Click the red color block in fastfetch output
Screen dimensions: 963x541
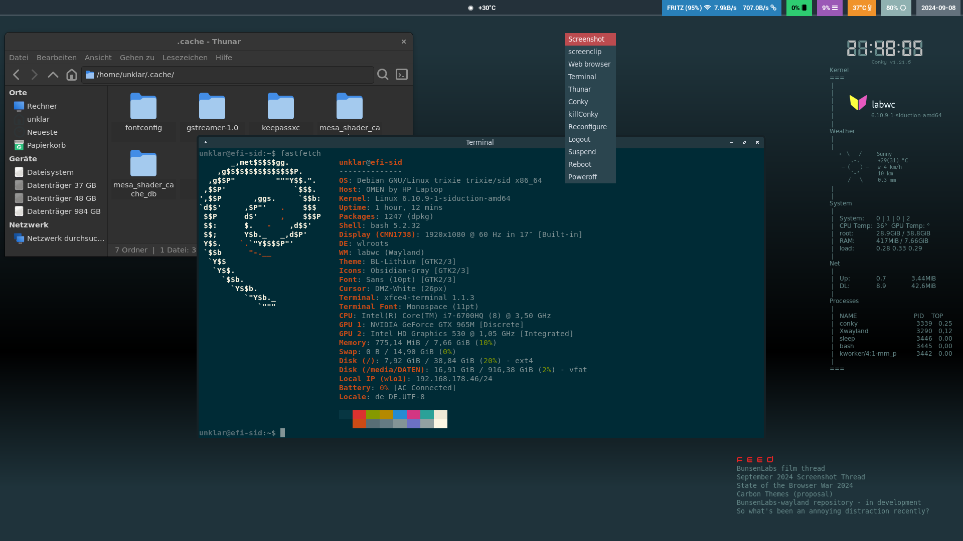point(359,415)
